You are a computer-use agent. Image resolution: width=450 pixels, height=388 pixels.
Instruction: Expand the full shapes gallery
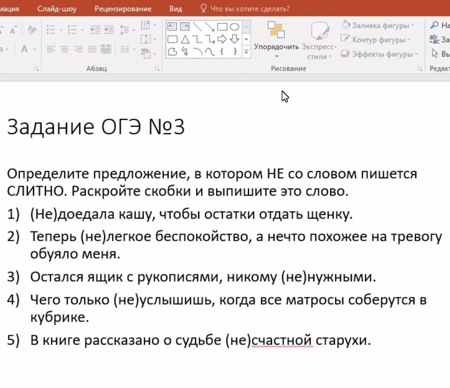click(246, 52)
